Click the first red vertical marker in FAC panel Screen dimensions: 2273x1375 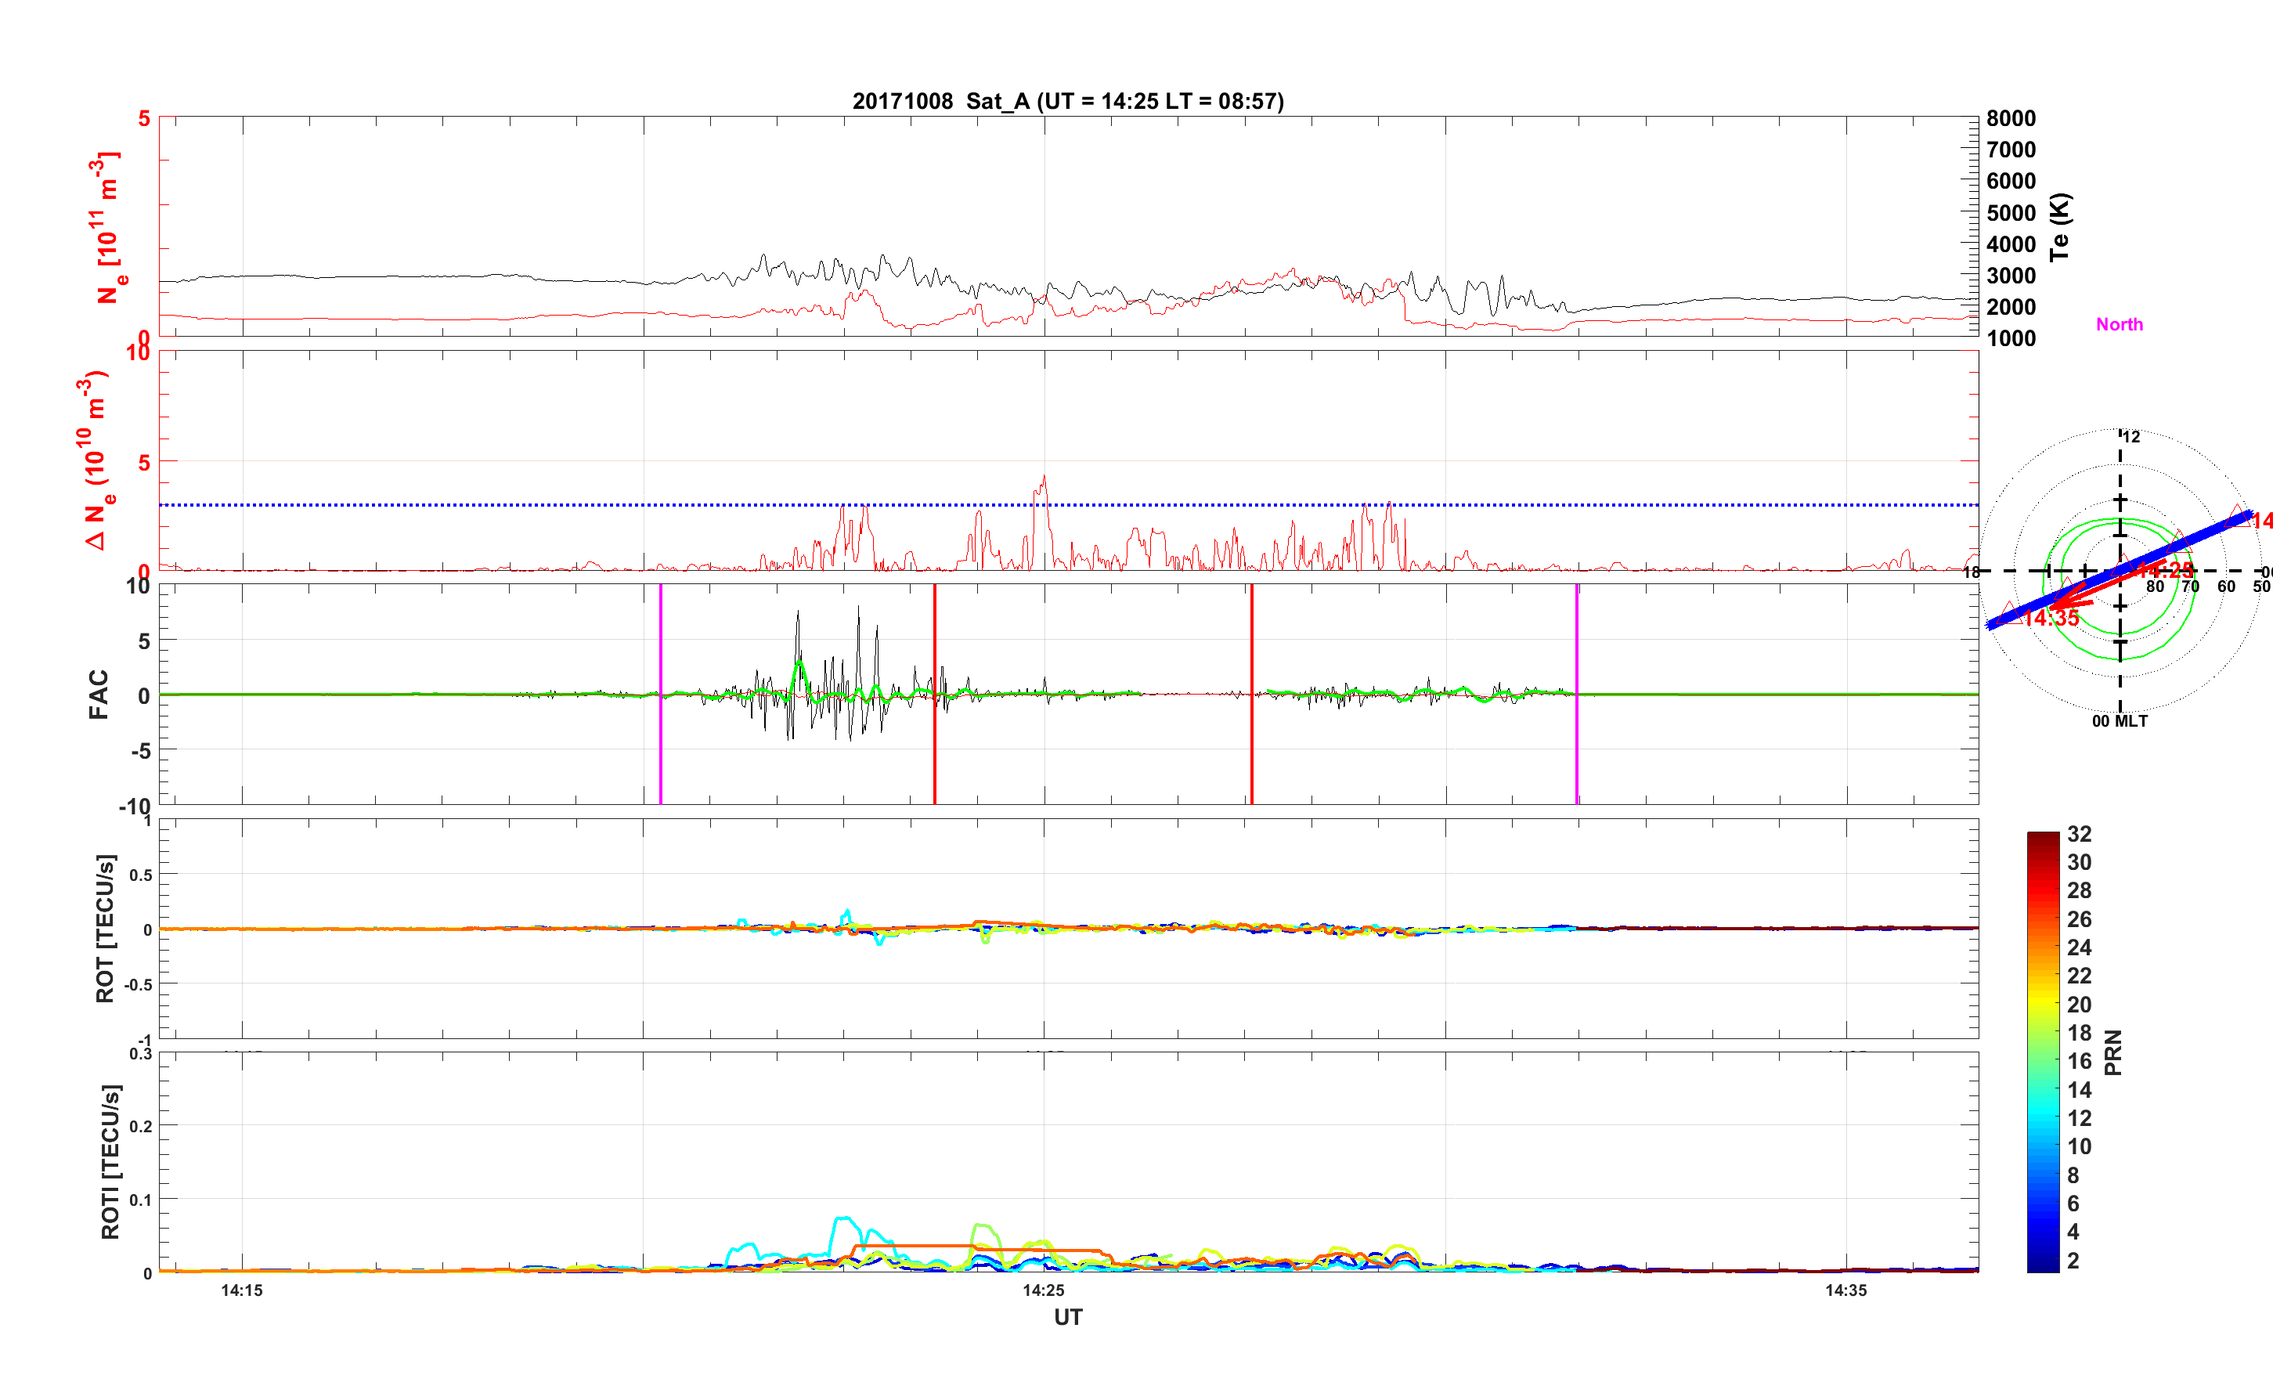[934, 694]
